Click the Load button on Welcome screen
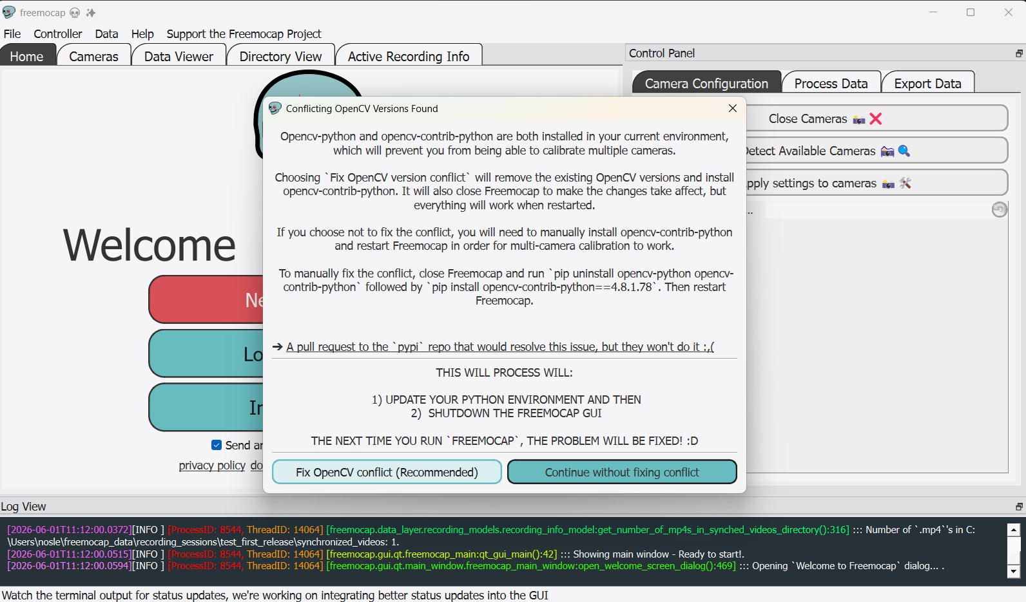Viewport: 1026px width, 602px height. click(206, 353)
